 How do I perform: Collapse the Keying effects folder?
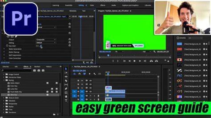click(4, 80)
